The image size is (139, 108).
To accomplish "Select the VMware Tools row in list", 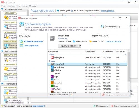I will pyautogui.click(x=87, y=64).
